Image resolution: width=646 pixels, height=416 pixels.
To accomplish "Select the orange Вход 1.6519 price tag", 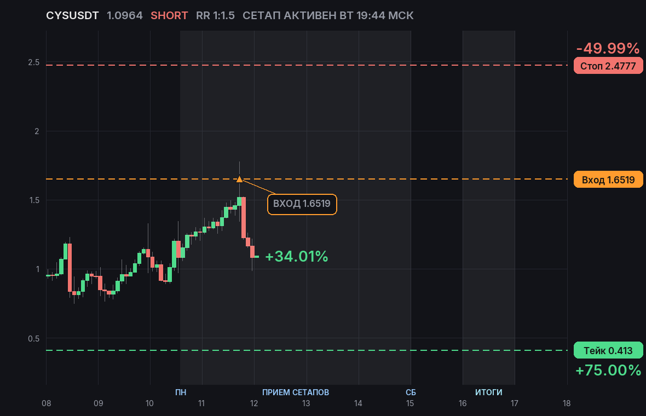I will [x=608, y=180].
